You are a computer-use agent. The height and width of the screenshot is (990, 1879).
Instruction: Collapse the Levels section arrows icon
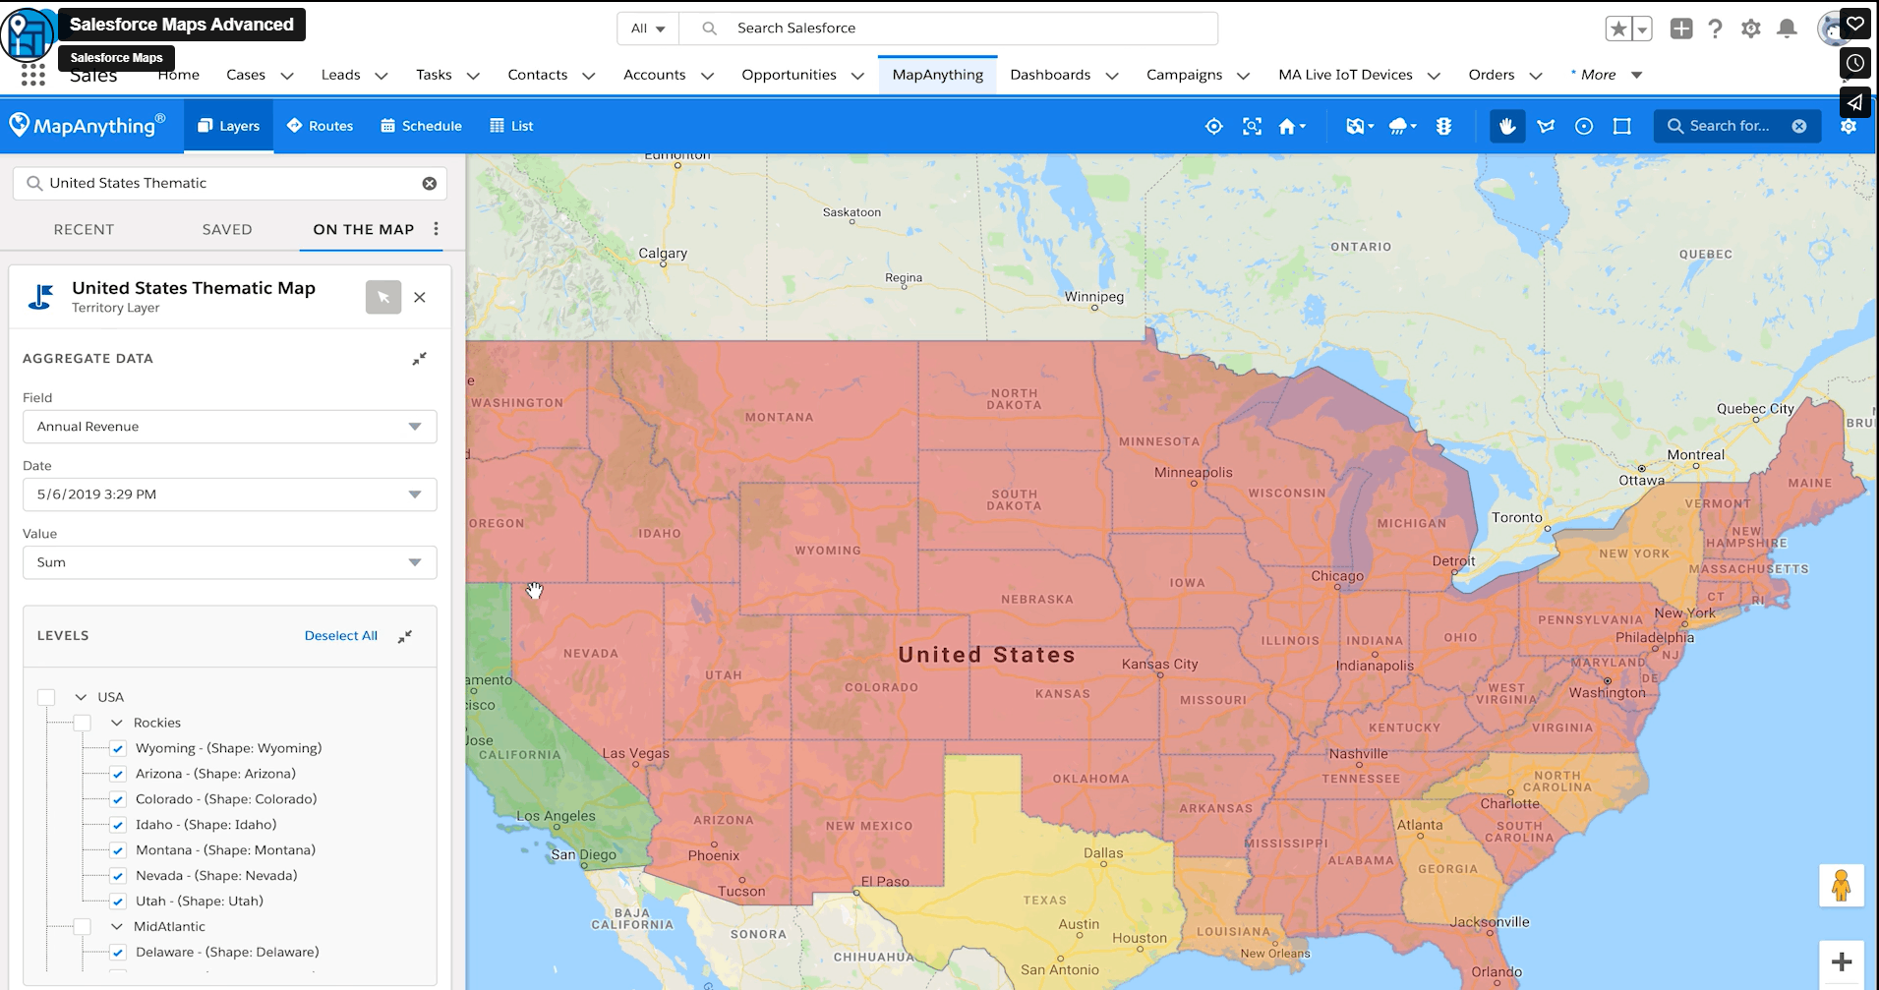pyautogui.click(x=405, y=636)
